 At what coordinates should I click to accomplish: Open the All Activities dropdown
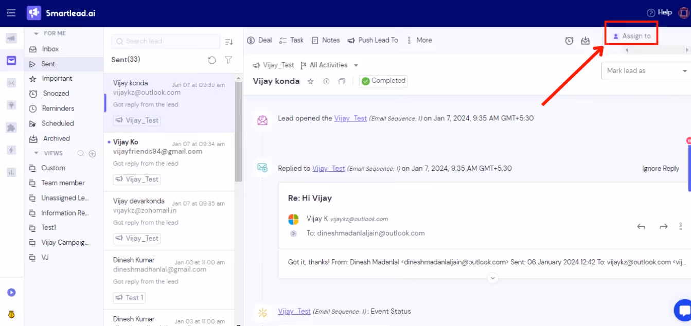coord(329,65)
